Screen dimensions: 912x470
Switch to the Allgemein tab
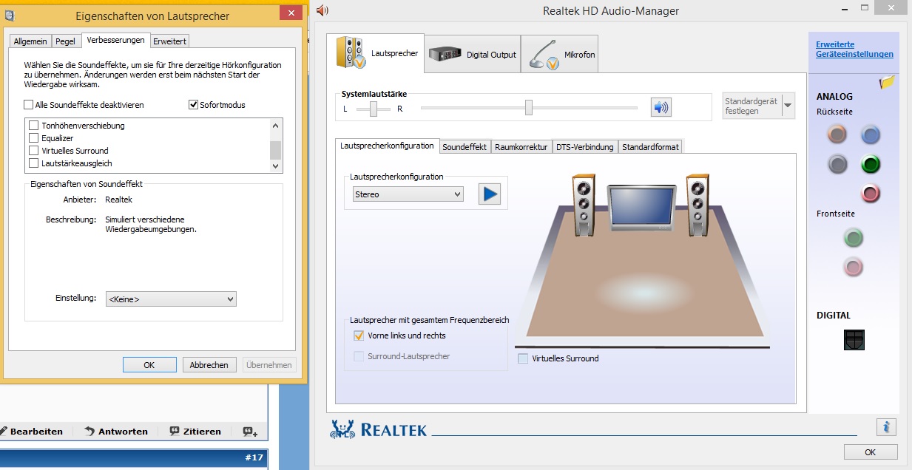point(31,41)
